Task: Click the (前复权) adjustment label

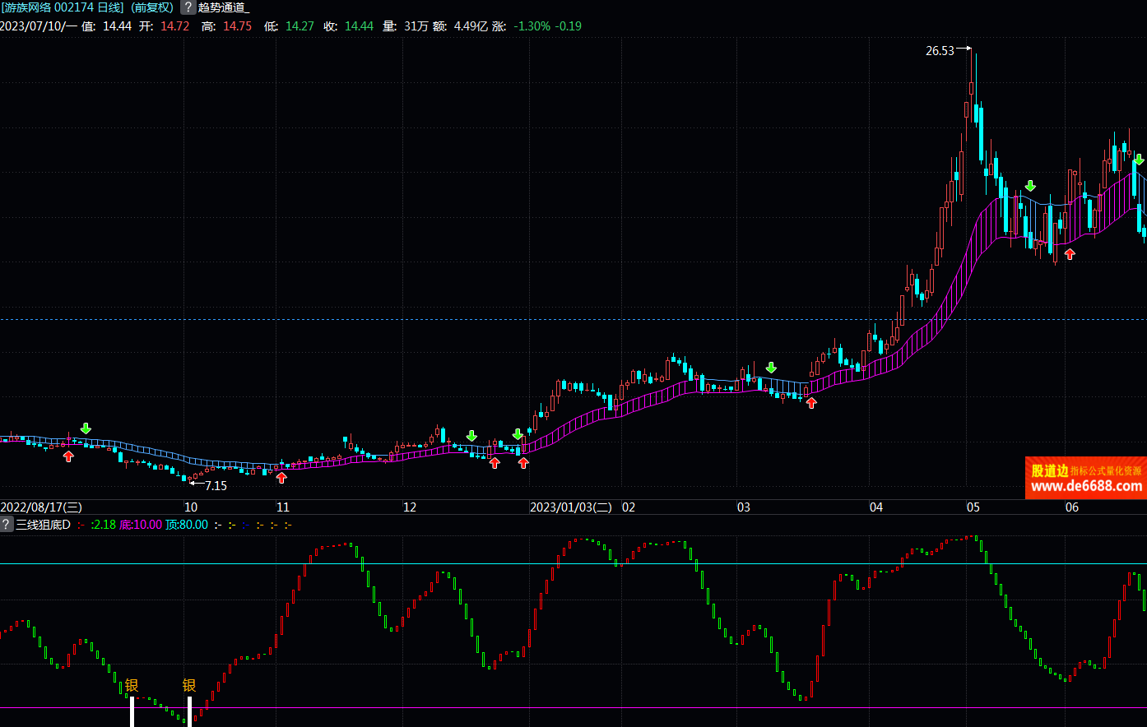Action: (x=153, y=7)
